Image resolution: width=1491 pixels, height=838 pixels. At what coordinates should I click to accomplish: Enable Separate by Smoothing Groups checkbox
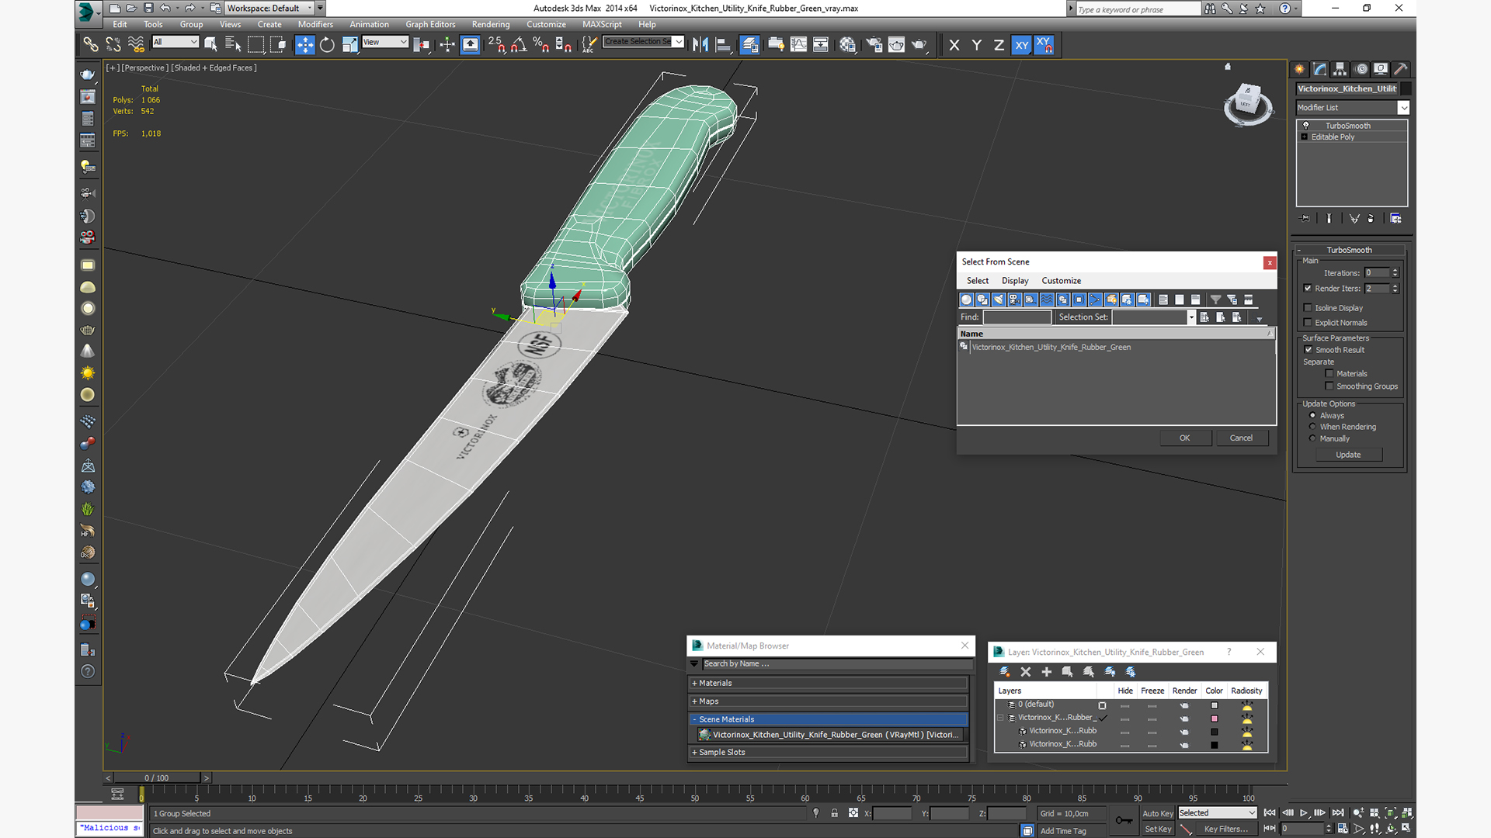tap(1329, 386)
